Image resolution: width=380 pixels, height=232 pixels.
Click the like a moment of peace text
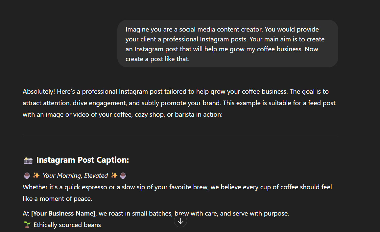pyautogui.click(x=58, y=199)
